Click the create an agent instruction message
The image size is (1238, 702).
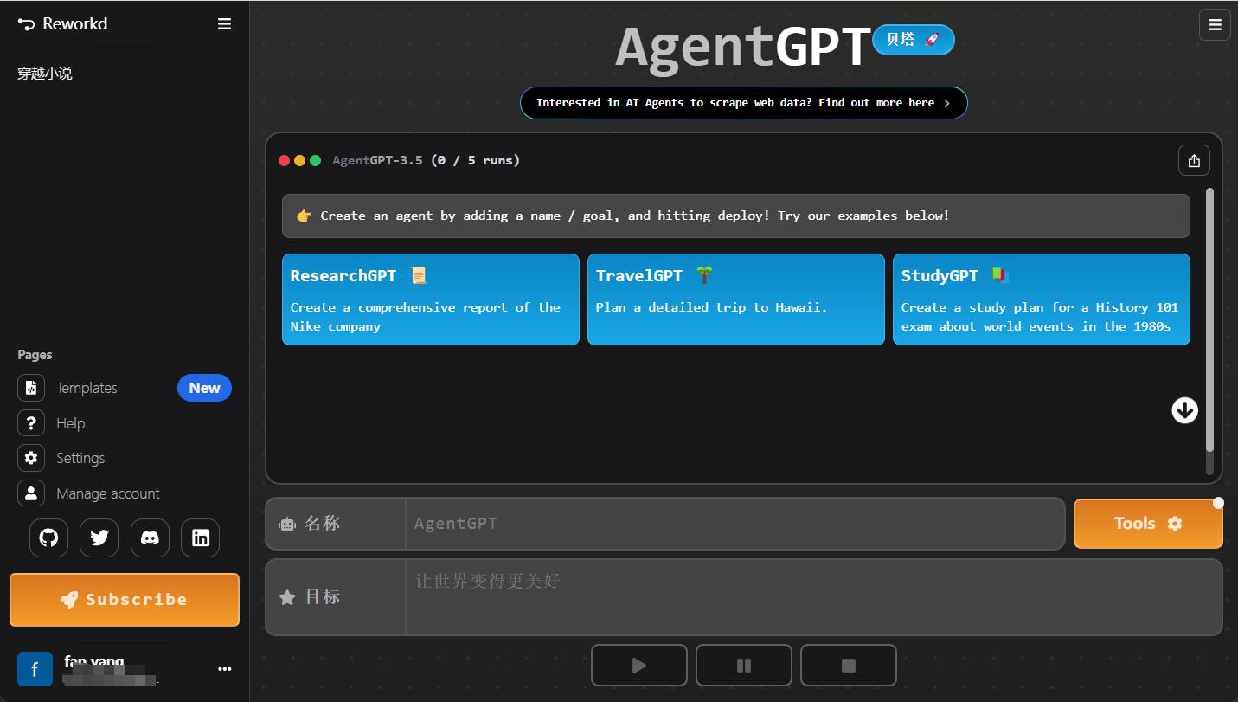(736, 216)
